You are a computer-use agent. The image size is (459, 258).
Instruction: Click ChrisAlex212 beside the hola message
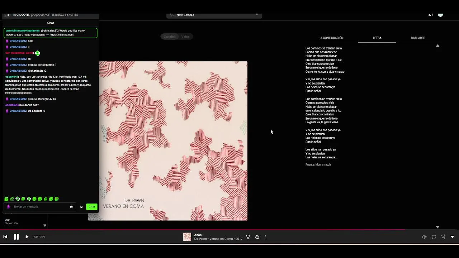[18, 41]
